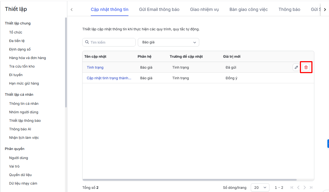Open Người dùng under Phân quyền

tap(18, 158)
